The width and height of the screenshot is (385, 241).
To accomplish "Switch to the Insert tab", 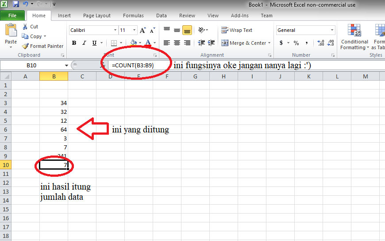I will coord(64,16).
